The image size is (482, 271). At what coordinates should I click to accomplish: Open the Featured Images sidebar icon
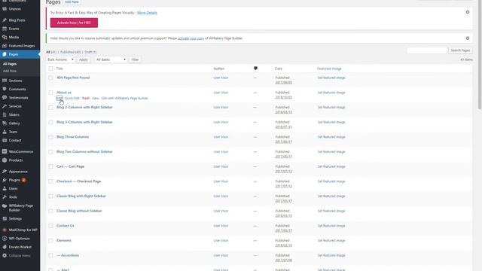(x=5, y=46)
